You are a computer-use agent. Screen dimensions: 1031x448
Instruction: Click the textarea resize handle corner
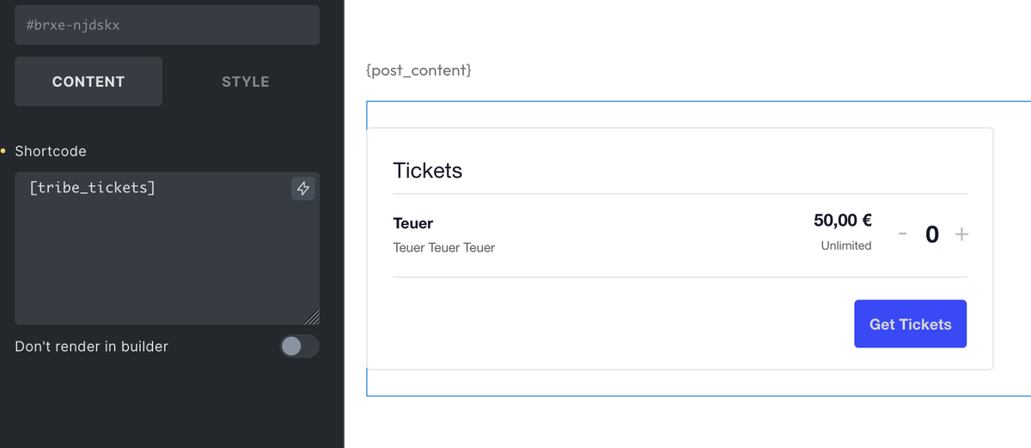pos(312,317)
